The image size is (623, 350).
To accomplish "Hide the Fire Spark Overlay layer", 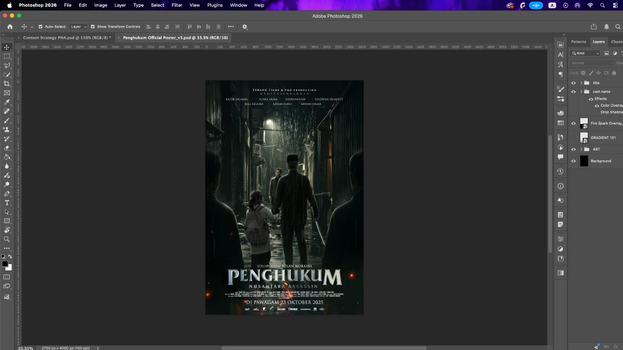I will click(573, 123).
